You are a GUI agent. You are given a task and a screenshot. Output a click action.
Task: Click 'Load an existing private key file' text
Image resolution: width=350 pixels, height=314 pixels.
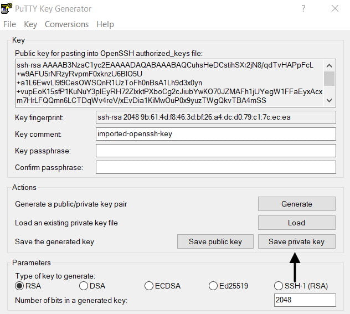click(x=66, y=223)
